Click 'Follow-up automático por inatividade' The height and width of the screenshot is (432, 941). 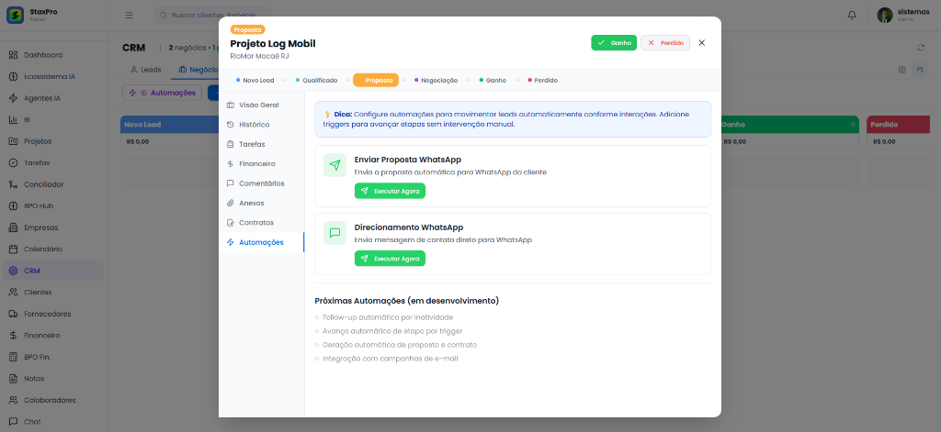388,317
